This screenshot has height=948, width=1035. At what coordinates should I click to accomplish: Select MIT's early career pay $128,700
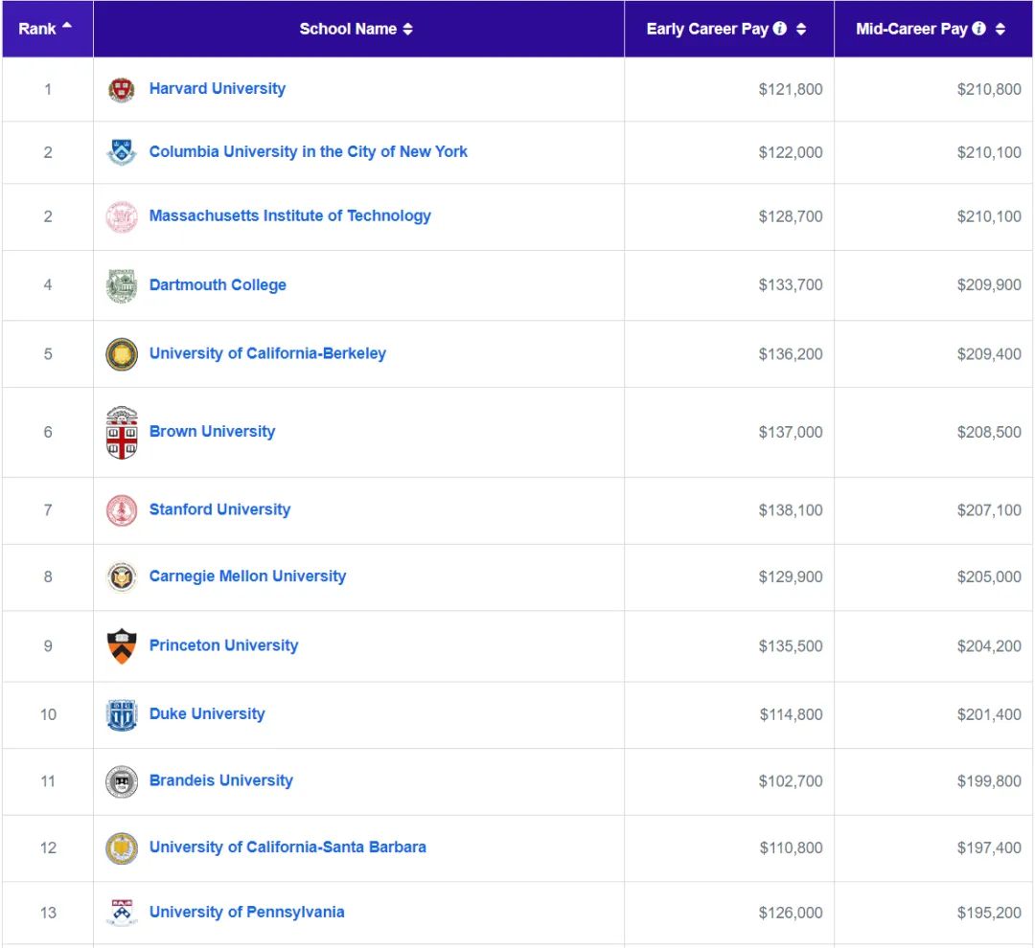[790, 216]
